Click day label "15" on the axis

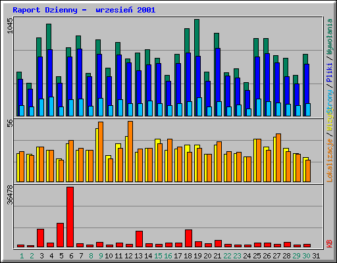coord(158,256)
